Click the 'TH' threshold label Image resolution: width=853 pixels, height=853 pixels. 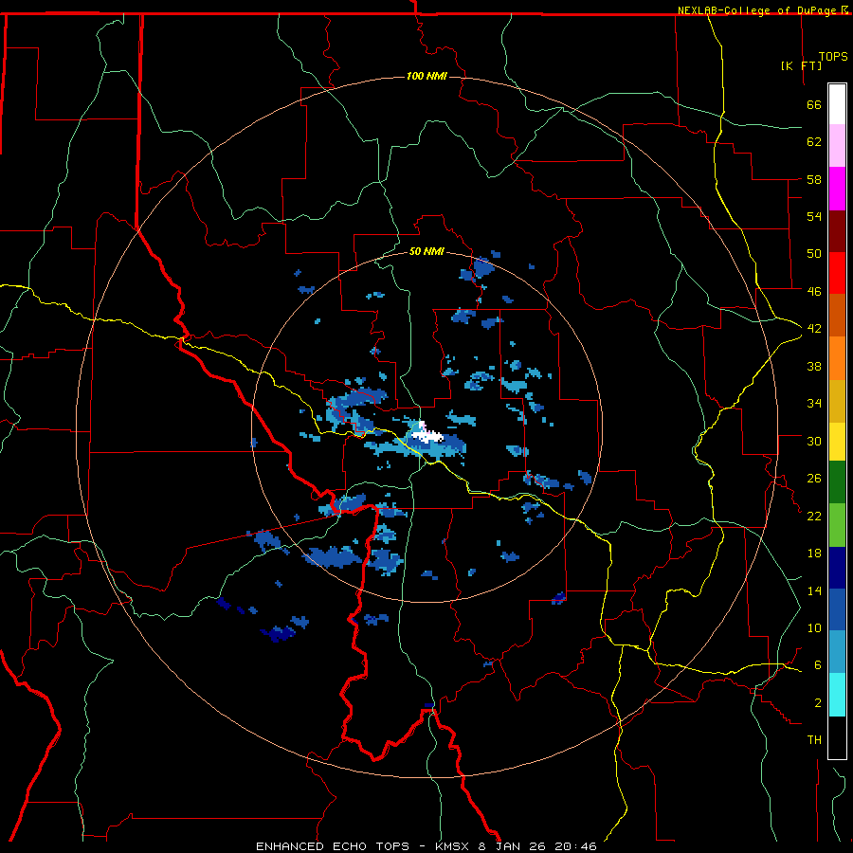[x=814, y=739]
